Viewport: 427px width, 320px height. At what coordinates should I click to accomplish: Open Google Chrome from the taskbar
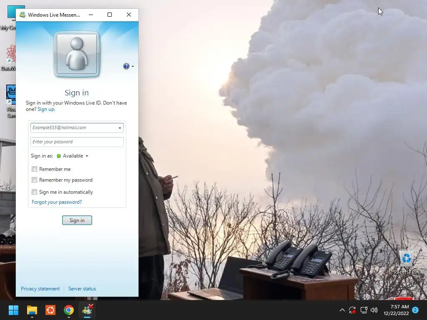[x=69, y=310]
